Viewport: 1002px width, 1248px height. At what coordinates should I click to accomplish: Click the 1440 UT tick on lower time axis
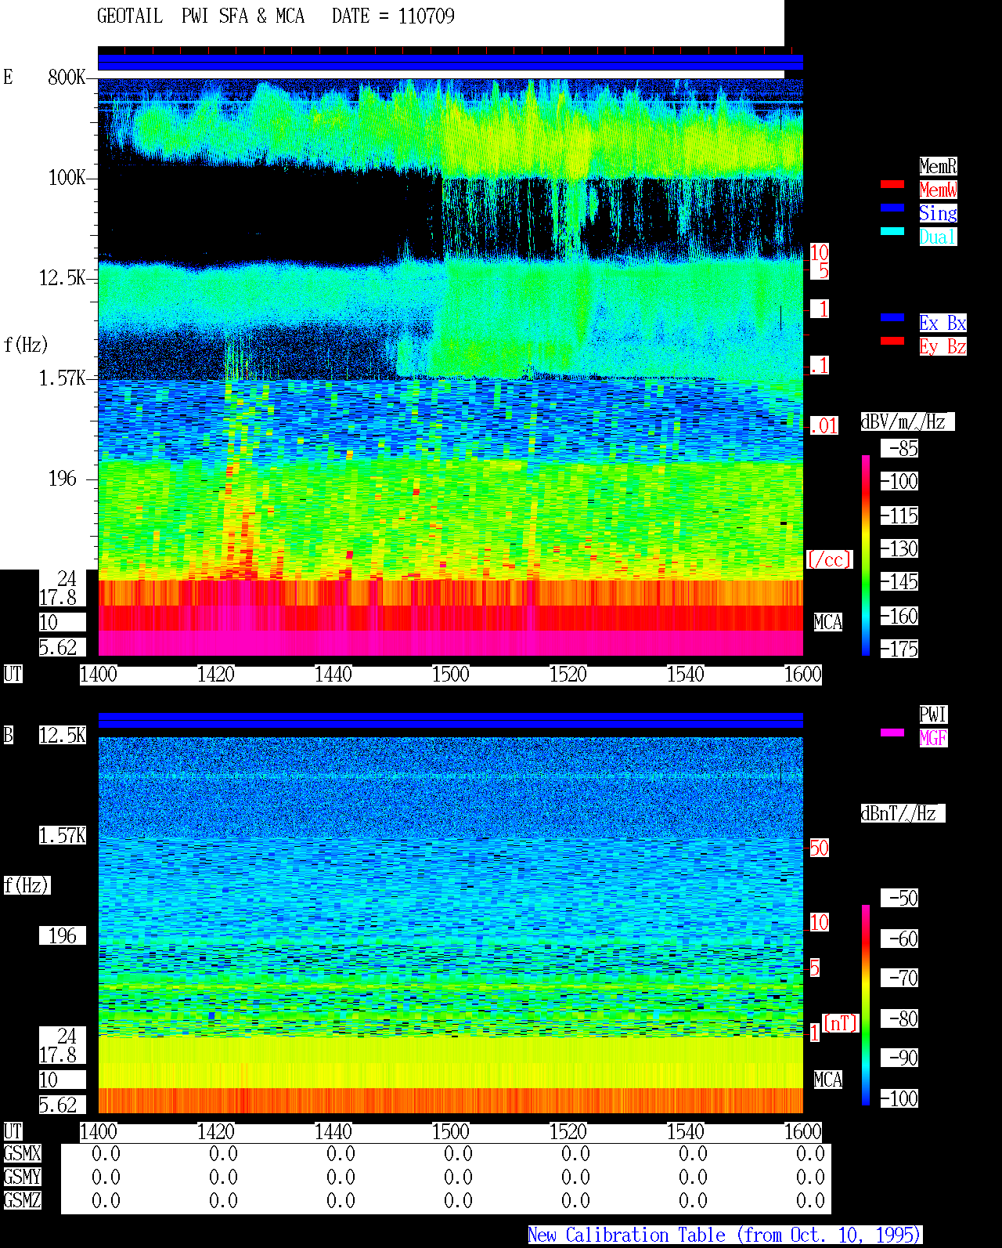click(x=333, y=1132)
